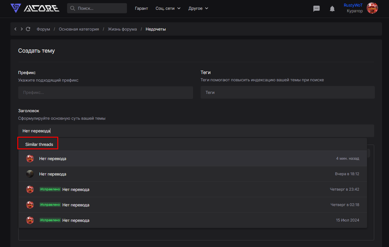The width and height of the screenshot is (389, 247).
Task: Click the search magnifier icon
Action: click(x=72, y=8)
